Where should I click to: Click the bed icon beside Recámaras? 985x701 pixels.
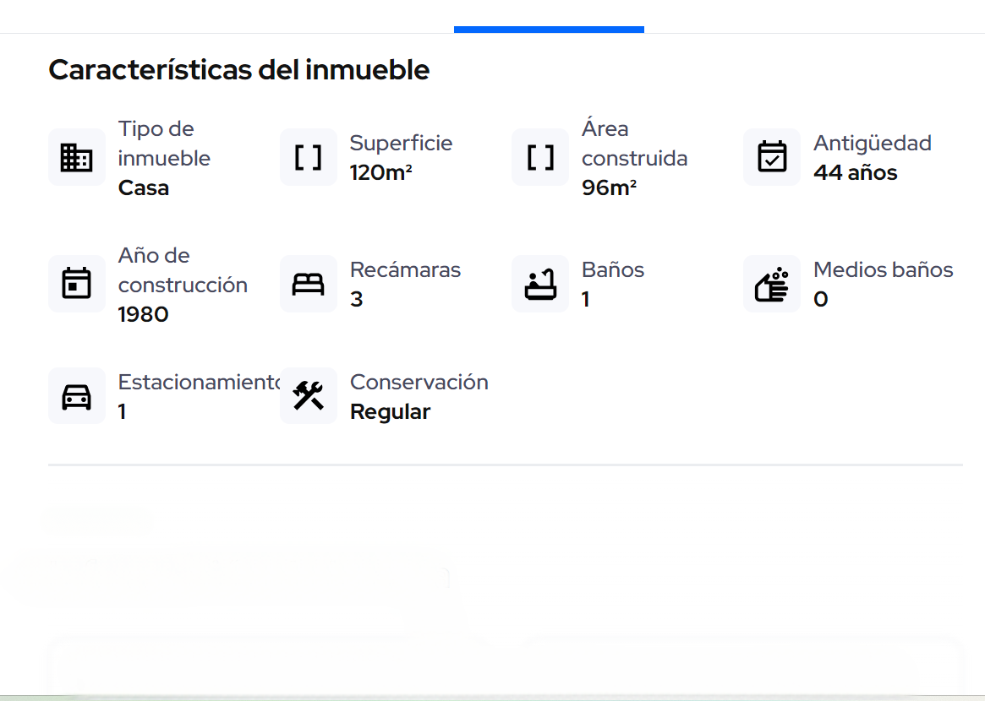pos(309,284)
